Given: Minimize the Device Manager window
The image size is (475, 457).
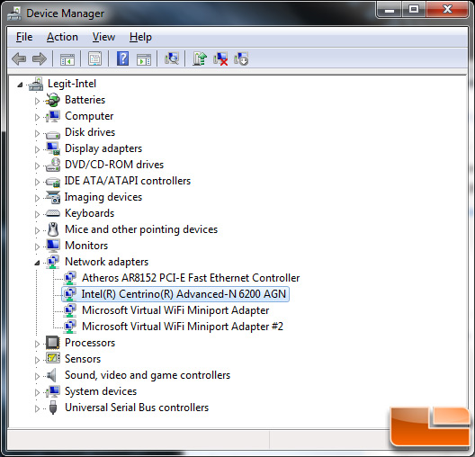Looking at the screenshot, I should [390, 10].
